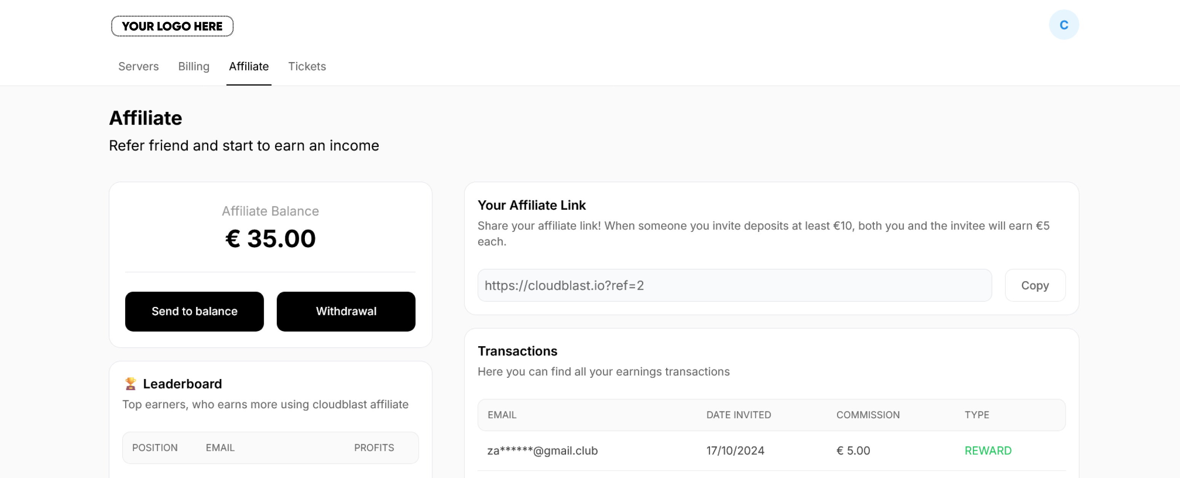The width and height of the screenshot is (1180, 478).
Task: Click the TYPE column header
Action: (x=977, y=415)
